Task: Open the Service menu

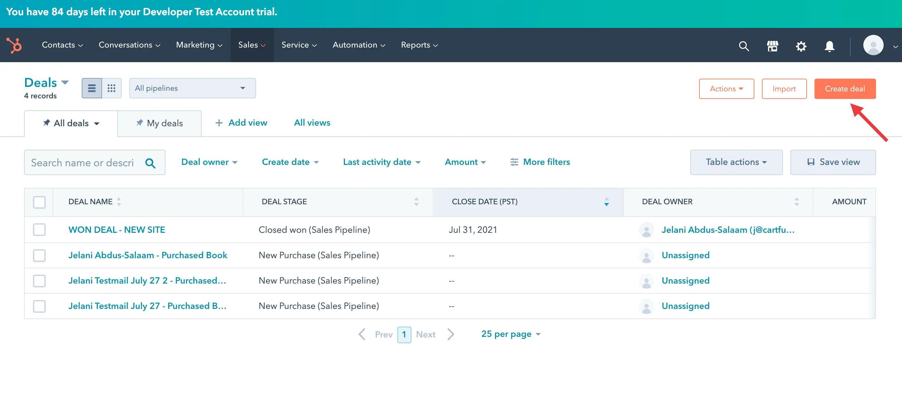Action: [x=299, y=45]
